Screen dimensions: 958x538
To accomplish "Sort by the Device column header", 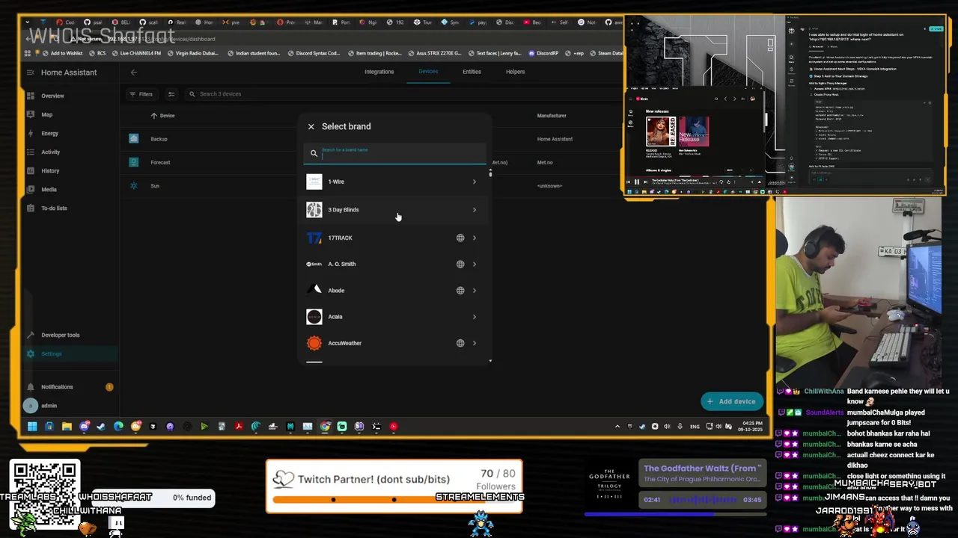I will [x=163, y=116].
